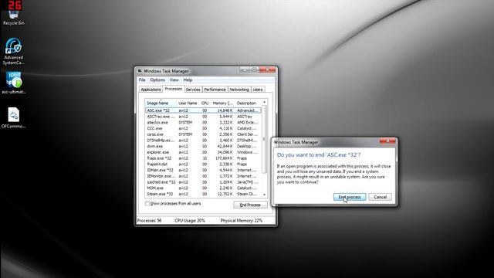Click CPU Usage: 20% status entry
The height and width of the screenshot is (278, 494).
[x=190, y=221]
